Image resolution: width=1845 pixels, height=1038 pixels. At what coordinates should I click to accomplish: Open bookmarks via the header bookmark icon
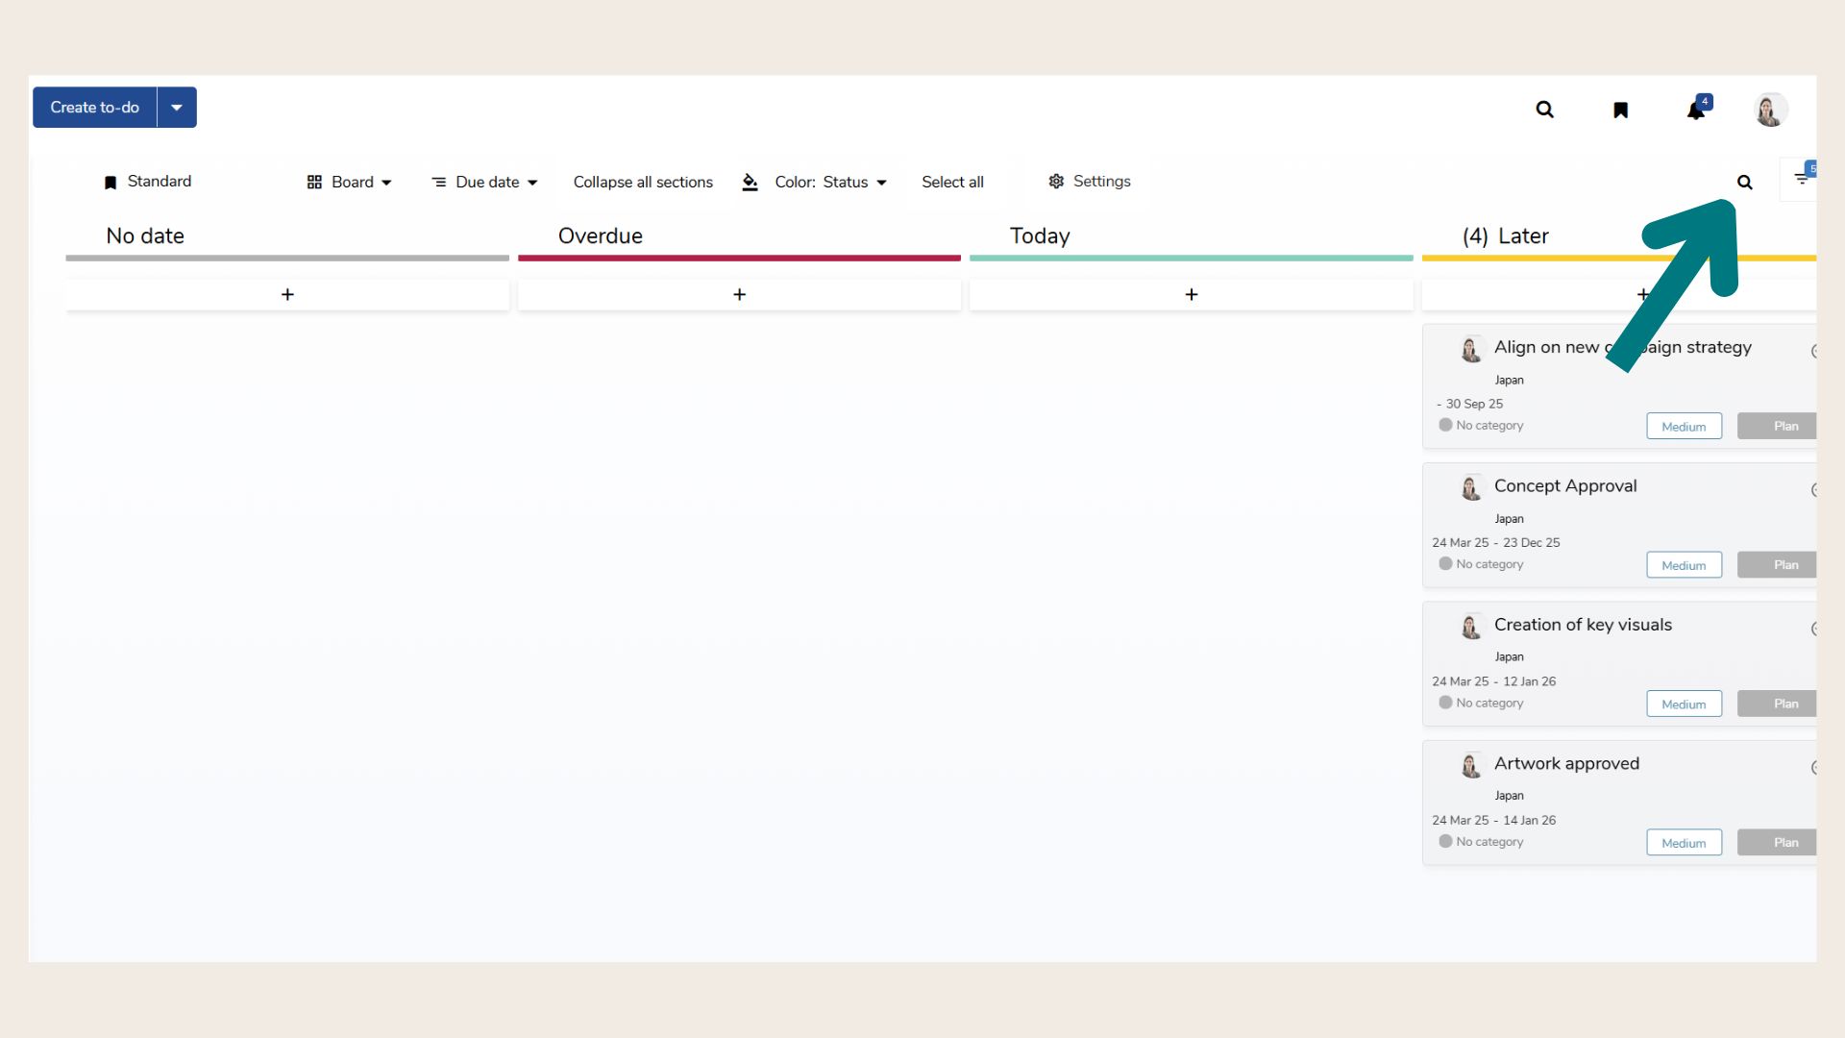point(1620,110)
